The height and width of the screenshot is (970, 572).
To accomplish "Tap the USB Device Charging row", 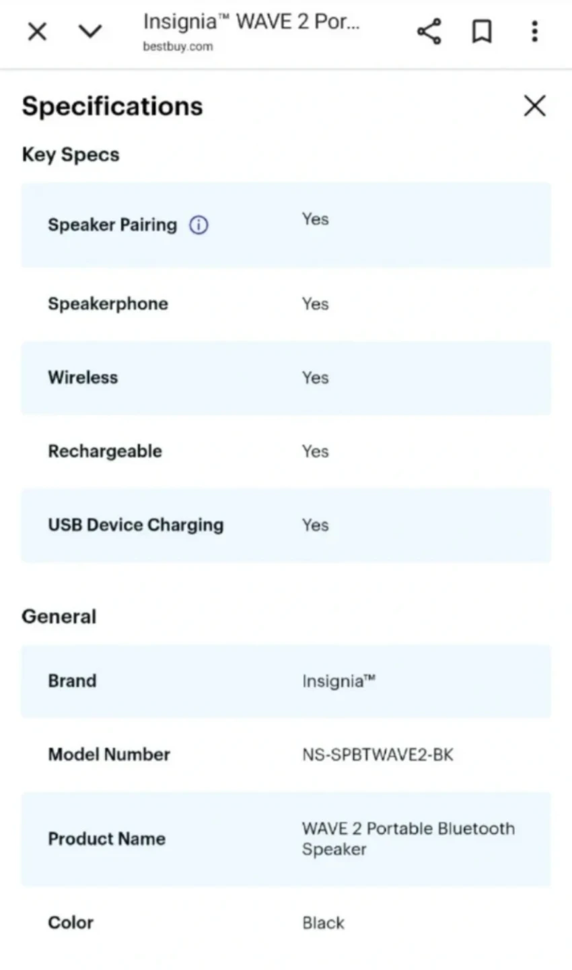I will (286, 525).
